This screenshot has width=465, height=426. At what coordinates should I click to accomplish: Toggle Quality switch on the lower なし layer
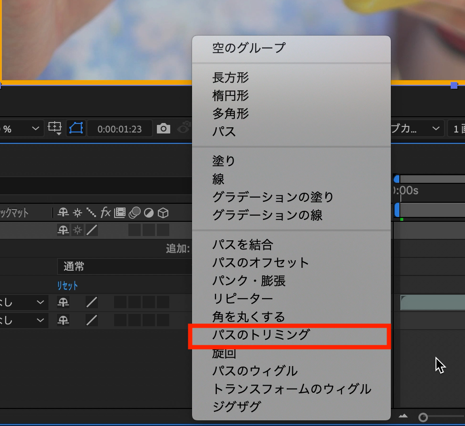point(92,320)
